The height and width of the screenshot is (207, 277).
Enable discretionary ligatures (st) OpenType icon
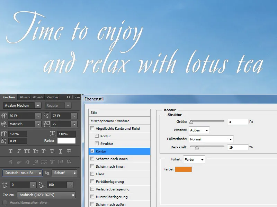coord(27,162)
